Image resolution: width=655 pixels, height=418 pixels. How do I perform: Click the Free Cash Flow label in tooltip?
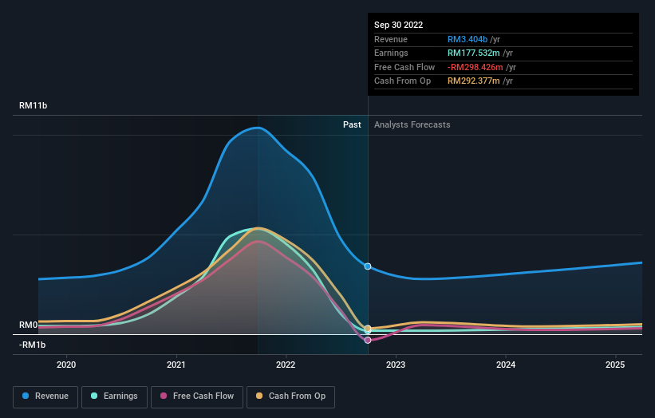pos(404,67)
